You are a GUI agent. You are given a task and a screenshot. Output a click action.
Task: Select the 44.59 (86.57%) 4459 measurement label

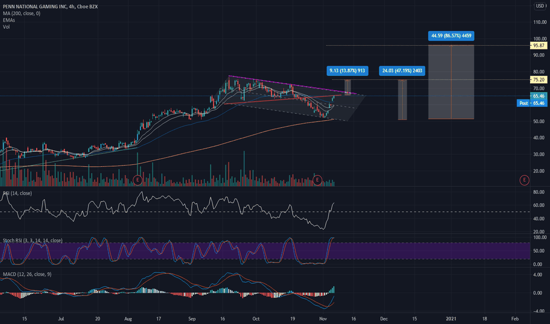[x=451, y=36]
